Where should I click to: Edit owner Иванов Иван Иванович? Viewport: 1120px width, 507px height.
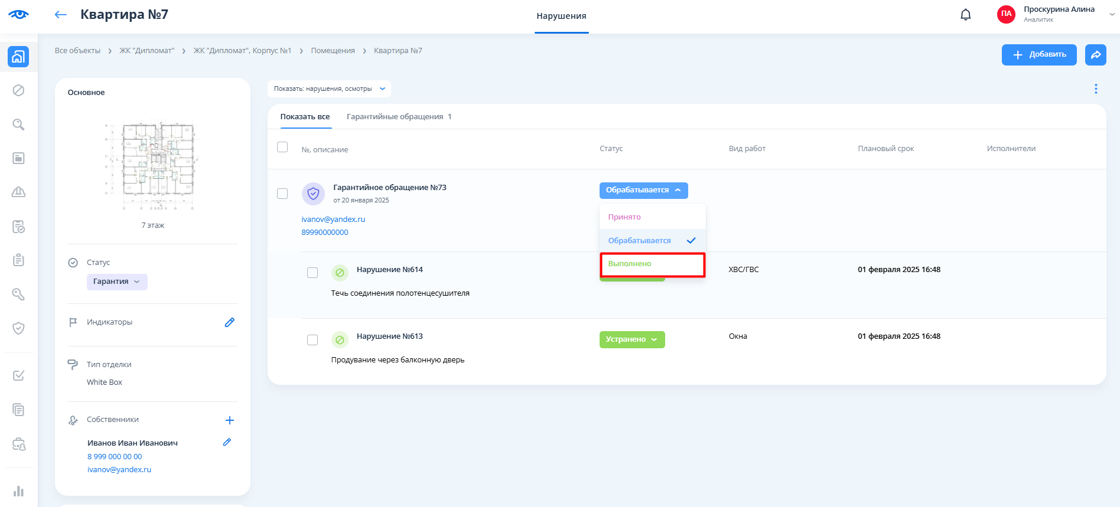tap(227, 442)
